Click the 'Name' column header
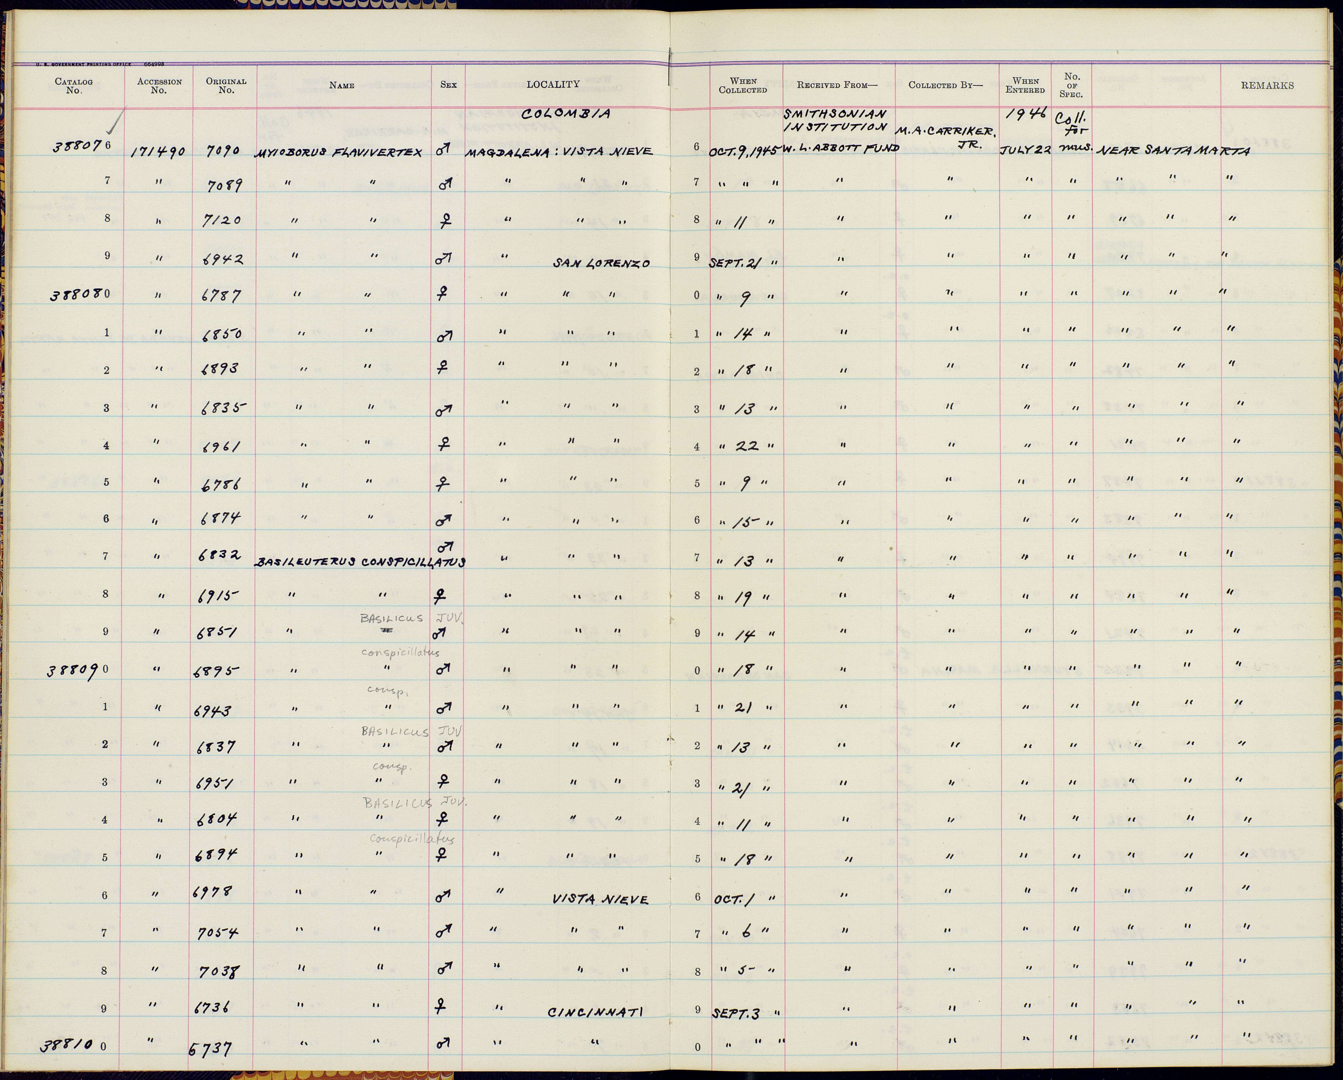Viewport: 1343px width, 1080px height. pyautogui.click(x=342, y=86)
